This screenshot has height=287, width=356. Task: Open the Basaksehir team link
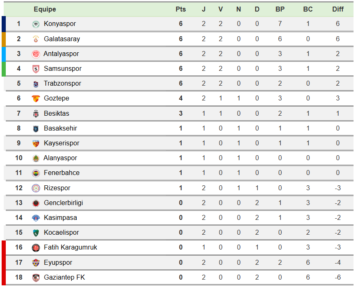tap(60, 128)
